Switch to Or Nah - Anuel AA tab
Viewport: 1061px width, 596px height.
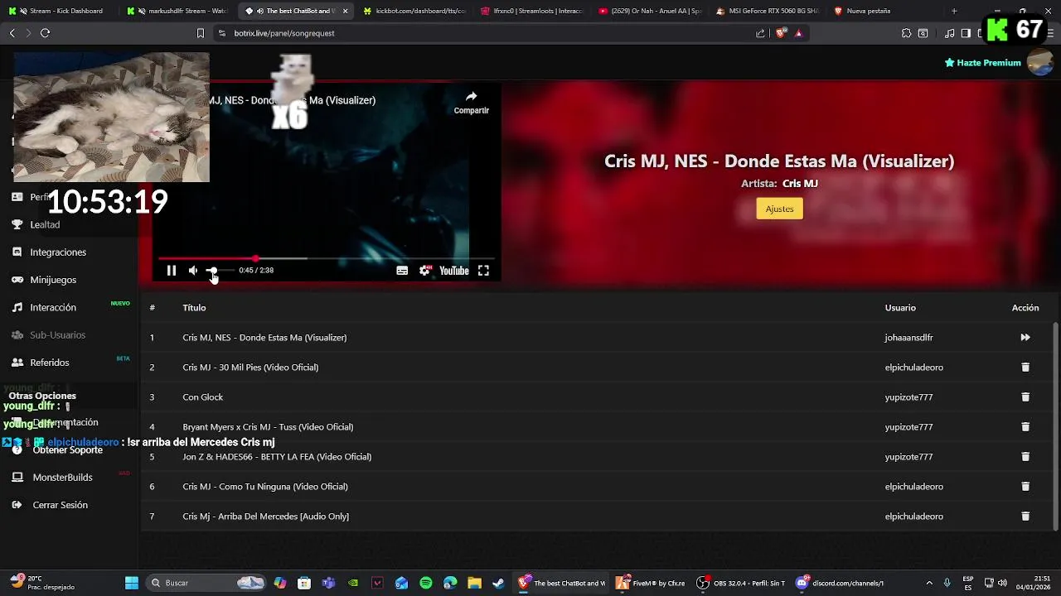point(652,11)
